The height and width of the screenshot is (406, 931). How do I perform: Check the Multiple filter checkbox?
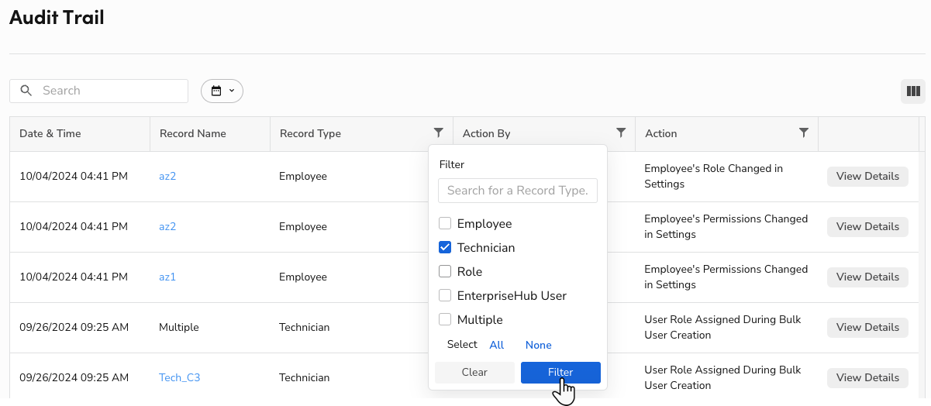445,319
